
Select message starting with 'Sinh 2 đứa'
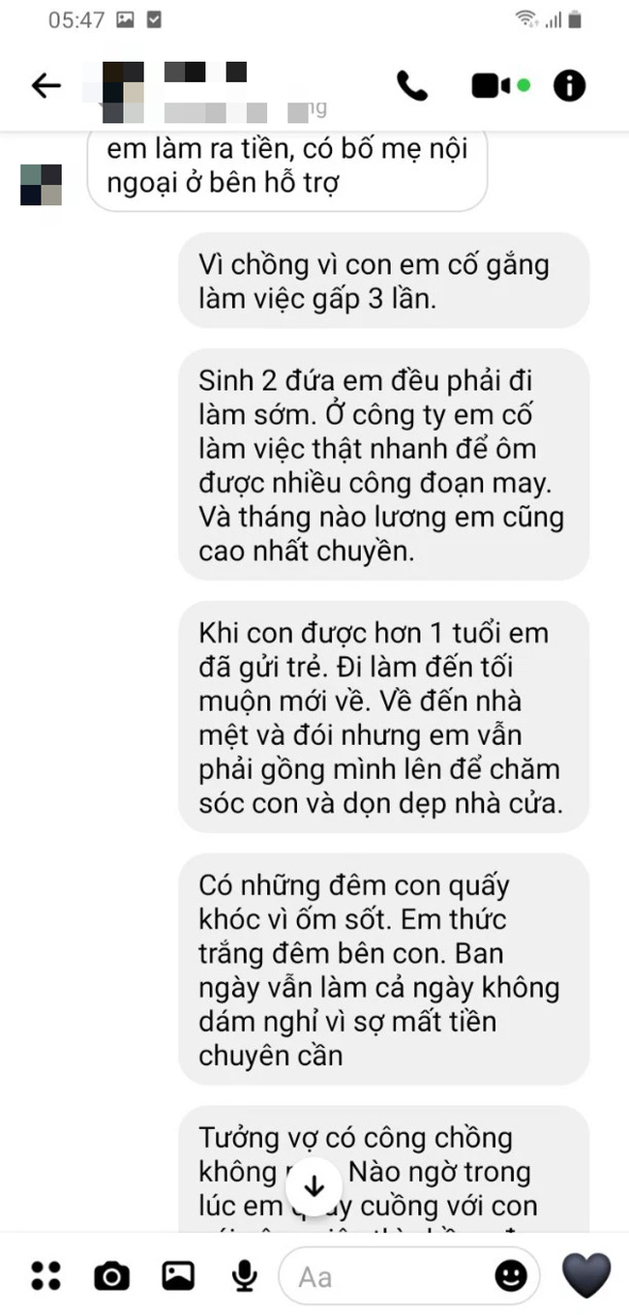[383, 463]
